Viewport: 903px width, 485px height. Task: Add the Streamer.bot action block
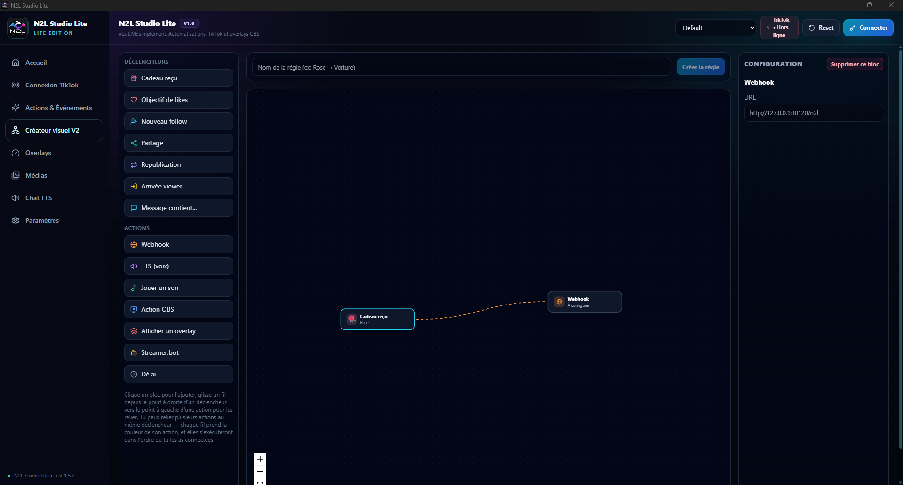[x=179, y=352]
